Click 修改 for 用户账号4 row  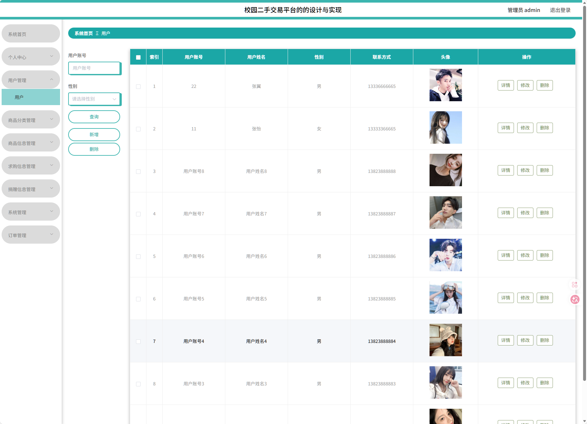click(x=525, y=340)
